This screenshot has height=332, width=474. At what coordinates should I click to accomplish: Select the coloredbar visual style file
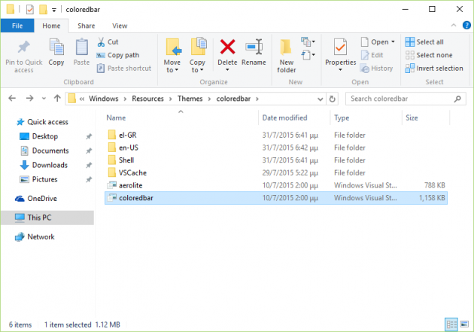point(276,198)
